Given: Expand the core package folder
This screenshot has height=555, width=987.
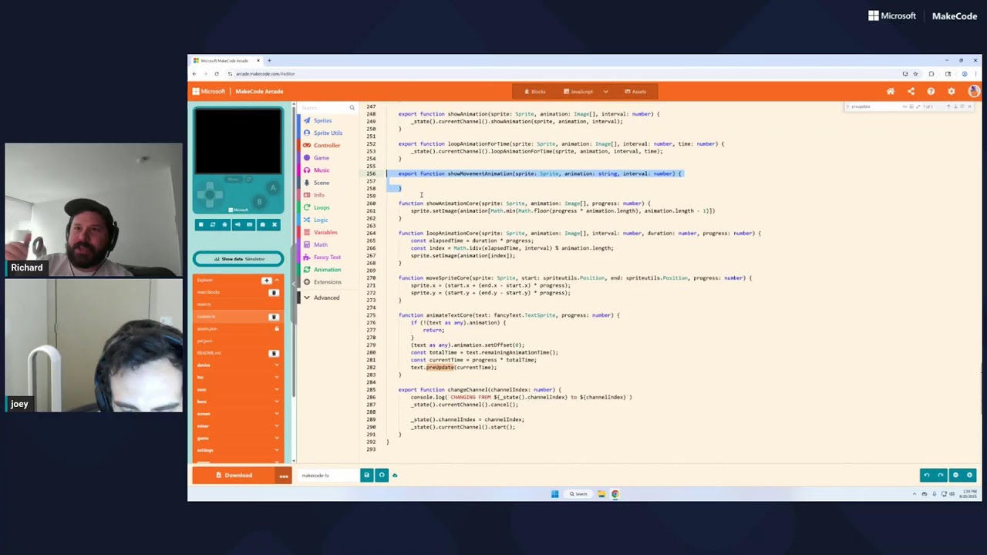Looking at the screenshot, I should [238, 389].
